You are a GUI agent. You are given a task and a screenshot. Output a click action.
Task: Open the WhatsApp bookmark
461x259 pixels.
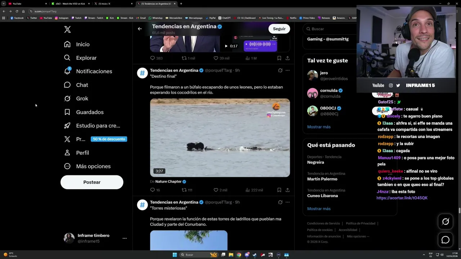click(x=155, y=18)
